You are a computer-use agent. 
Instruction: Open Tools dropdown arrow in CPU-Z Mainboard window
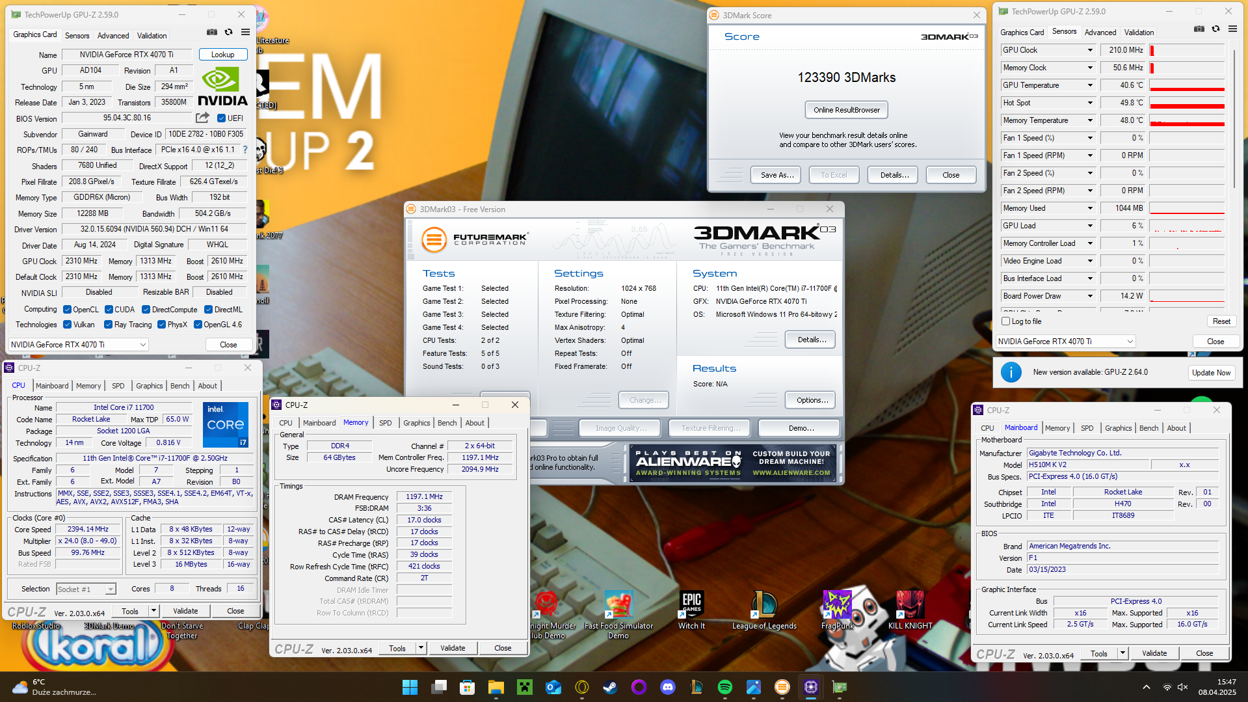[1122, 653]
